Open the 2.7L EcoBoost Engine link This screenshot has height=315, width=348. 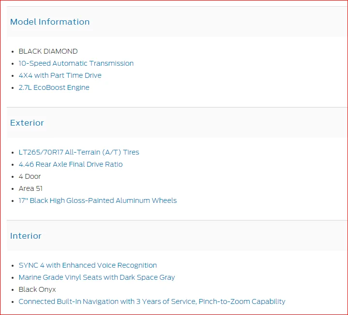[x=54, y=87]
